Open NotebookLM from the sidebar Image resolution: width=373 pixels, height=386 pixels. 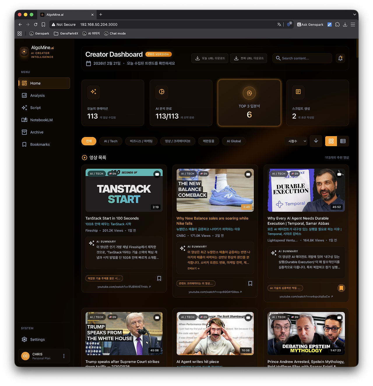click(x=41, y=120)
